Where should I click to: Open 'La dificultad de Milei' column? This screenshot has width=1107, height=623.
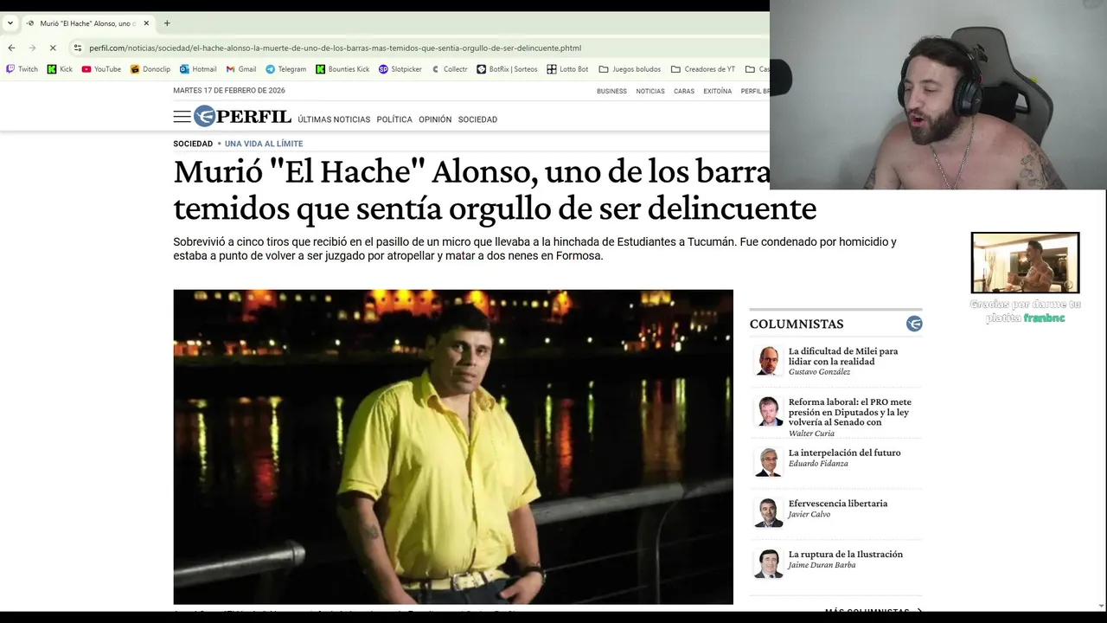tap(843, 356)
